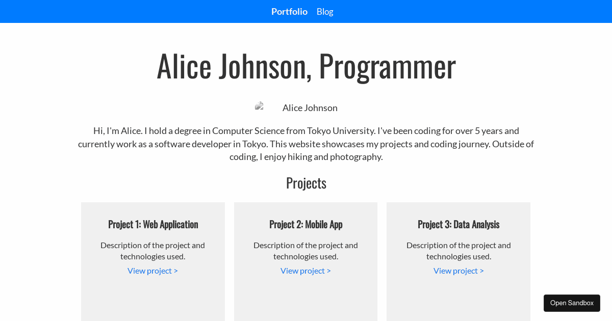612x321 pixels.
Task: Select the Project 1: Web Application card
Action: click(152, 261)
